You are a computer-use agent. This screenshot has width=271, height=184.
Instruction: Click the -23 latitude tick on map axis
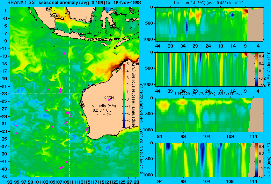click(5, 94)
